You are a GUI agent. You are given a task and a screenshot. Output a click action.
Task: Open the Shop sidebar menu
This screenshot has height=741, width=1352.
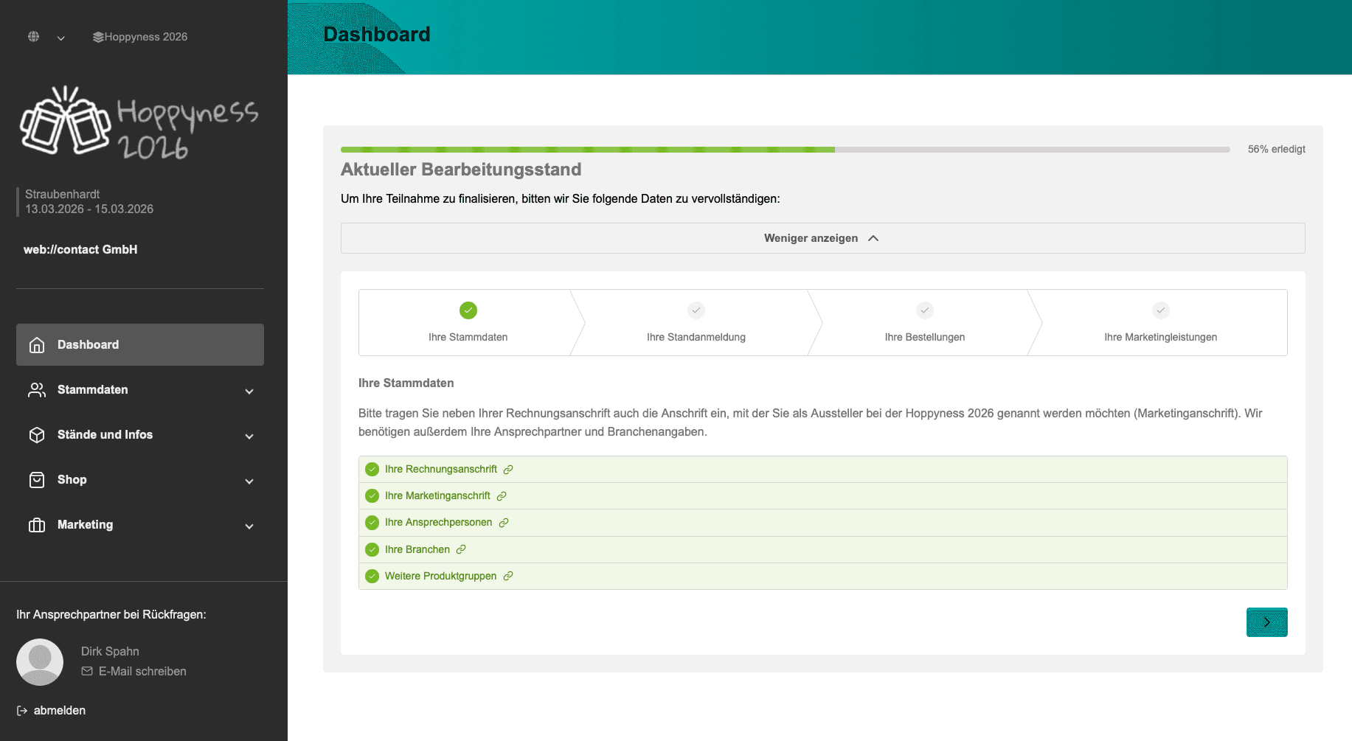pos(140,479)
